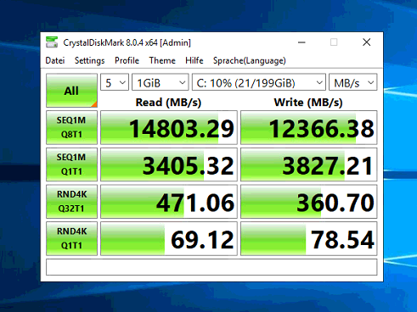Expand the test count dropdown showing 5
Viewport: 417px width, 312px height.
(x=115, y=82)
